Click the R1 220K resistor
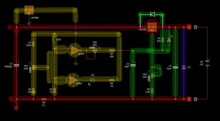The height and width of the screenshot is (121, 220). tap(33, 44)
